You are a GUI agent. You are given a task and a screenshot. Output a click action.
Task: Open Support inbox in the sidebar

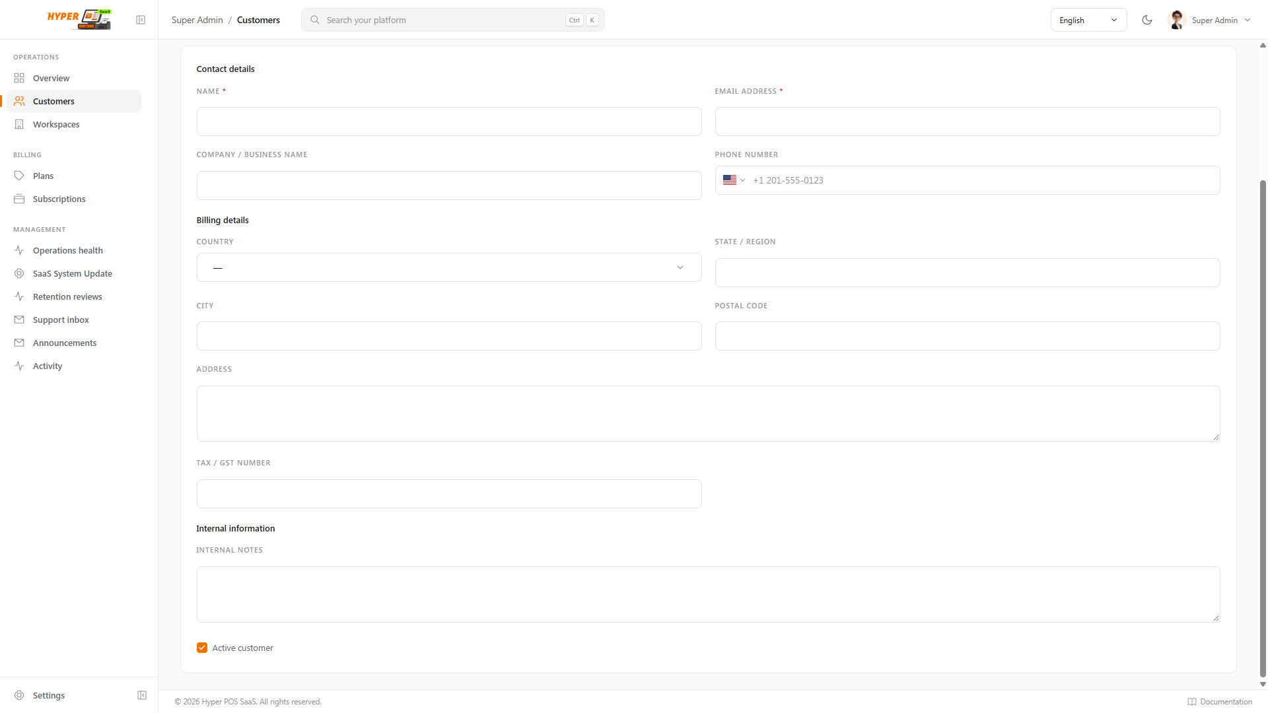click(x=74, y=320)
